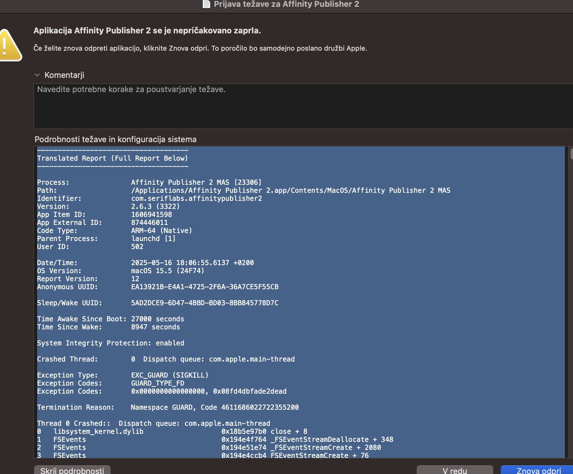Click the "Thread 0 Crashed::" line
This screenshot has width=573, height=474.
(x=154, y=423)
